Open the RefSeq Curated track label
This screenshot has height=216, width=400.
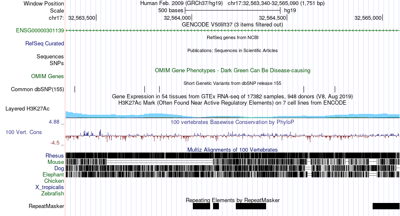pos(45,44)
